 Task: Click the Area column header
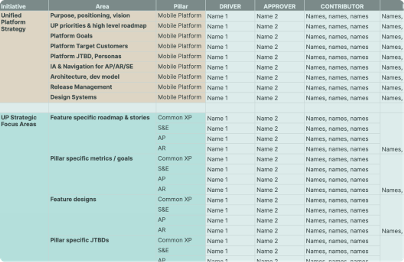(x=102, y=6)
